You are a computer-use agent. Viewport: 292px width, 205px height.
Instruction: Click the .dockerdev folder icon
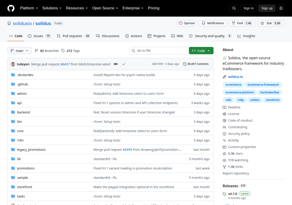(x=13, y=75)
